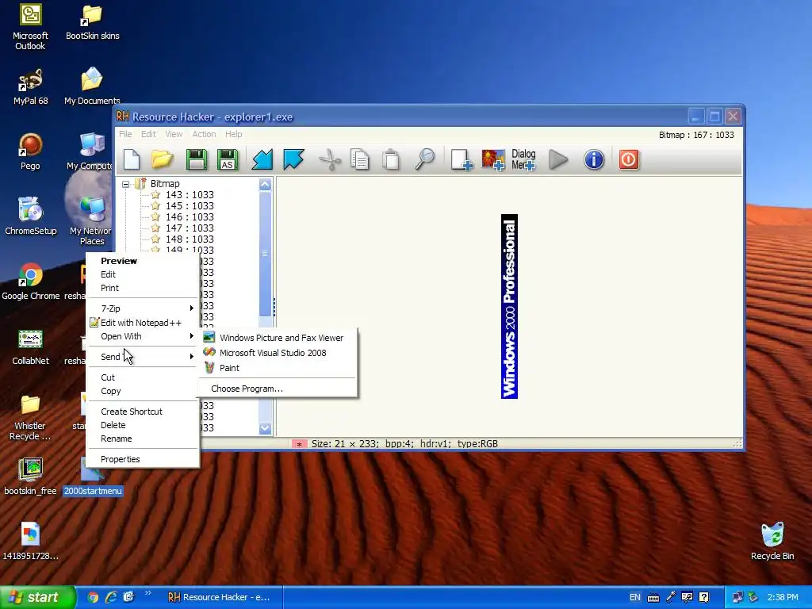This screenshot has height=609, width=812.
Task: Open the Help menu
Action: pyautogui.click(x=234, y=134)
